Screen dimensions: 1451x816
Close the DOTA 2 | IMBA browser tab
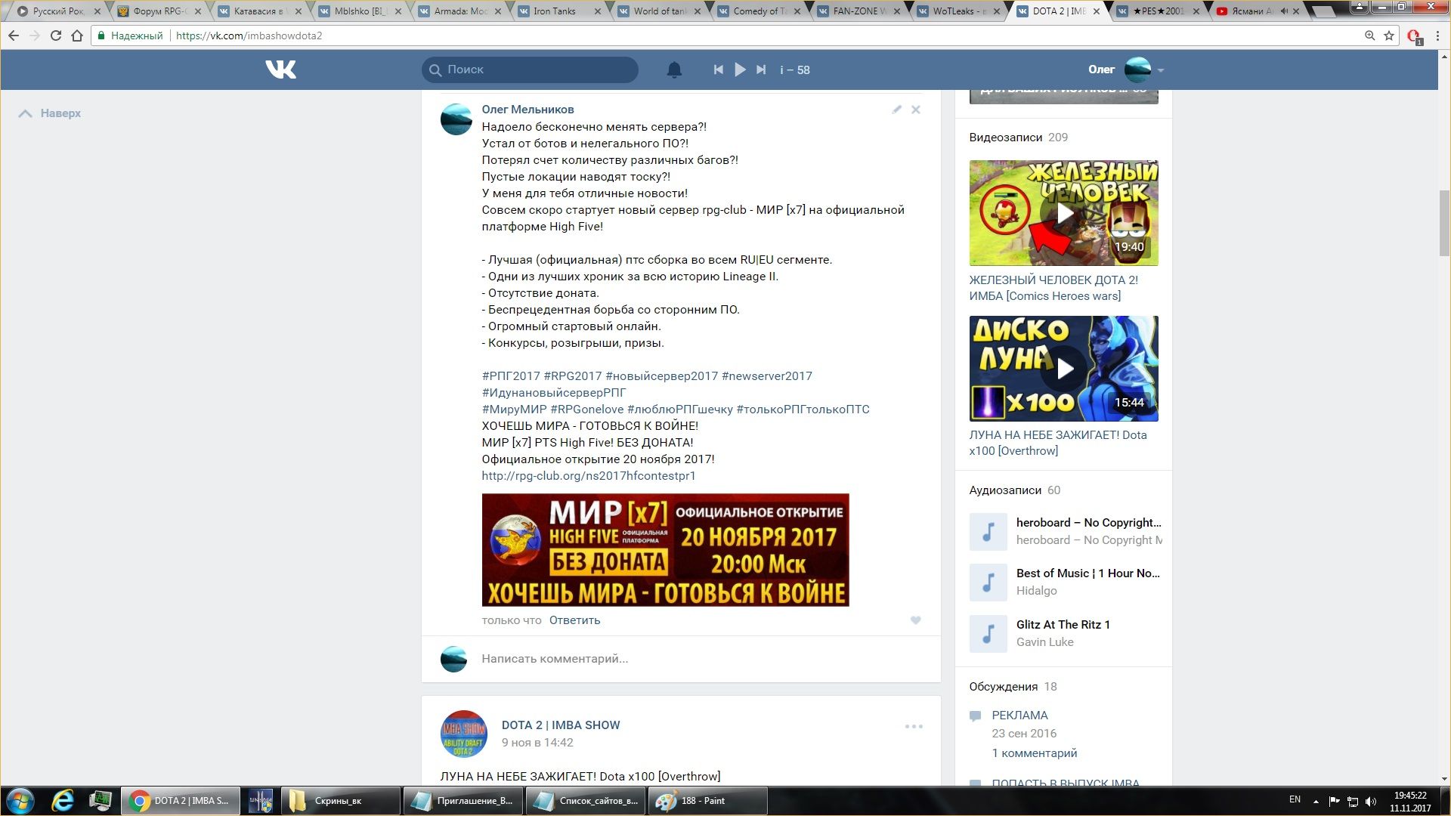tap(1097, 11)
